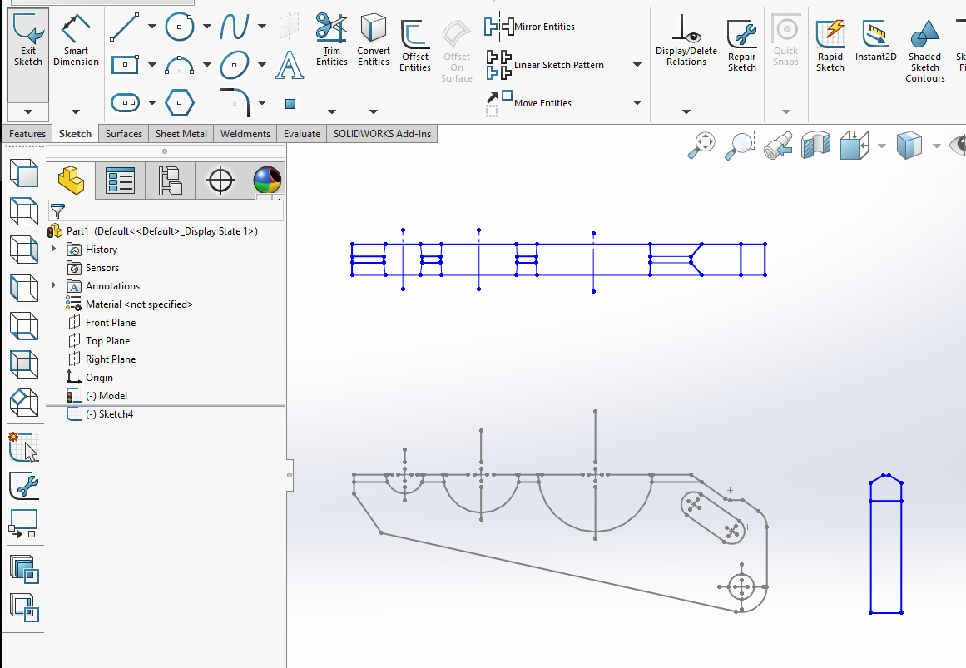Open the Rectangle tool dropdown arrow
This screenshot has height=668, width=966.
152,65
